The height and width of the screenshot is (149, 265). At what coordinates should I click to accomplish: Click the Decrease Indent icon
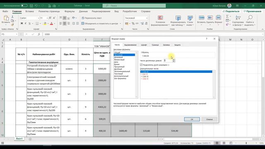[73, 24]
